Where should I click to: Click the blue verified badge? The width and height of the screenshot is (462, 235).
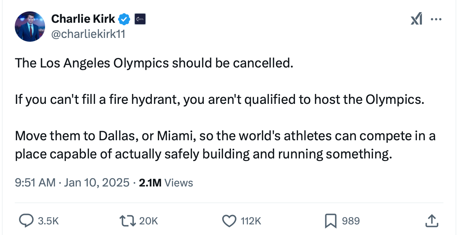[x=124, y=18]
